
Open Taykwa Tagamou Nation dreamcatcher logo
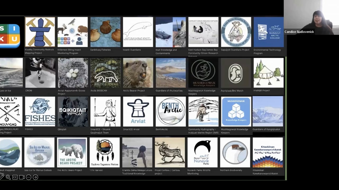click(105, 152)
